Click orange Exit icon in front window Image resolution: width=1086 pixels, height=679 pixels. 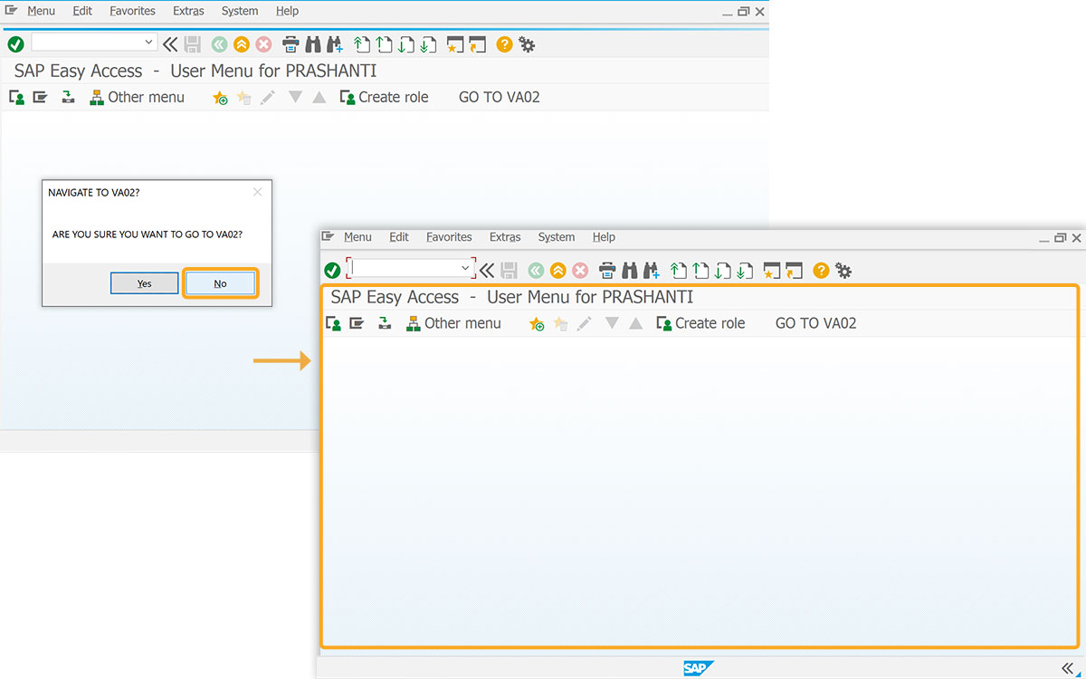pyautogui.click(x=558, y=270)
